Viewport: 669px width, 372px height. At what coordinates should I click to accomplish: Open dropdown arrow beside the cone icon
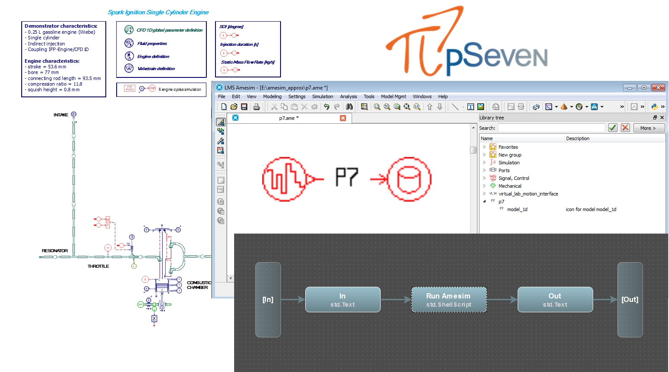pyautogui.click(x=571, y=107)
